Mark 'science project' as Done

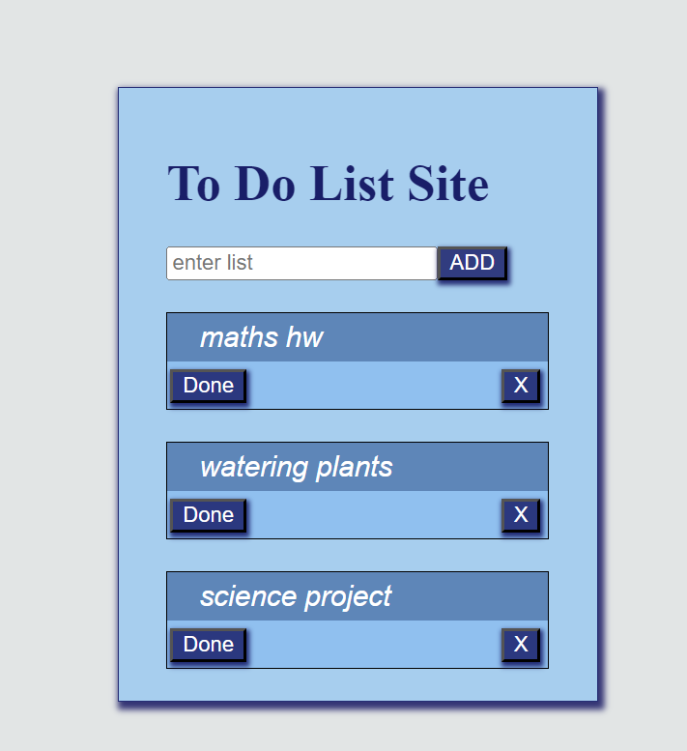pos(209,645)
